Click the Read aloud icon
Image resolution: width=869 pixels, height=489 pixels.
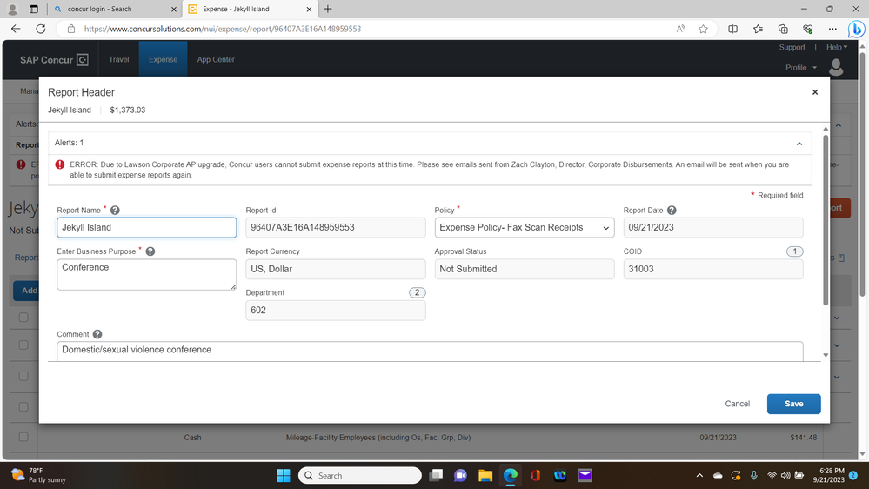[680, 29]
